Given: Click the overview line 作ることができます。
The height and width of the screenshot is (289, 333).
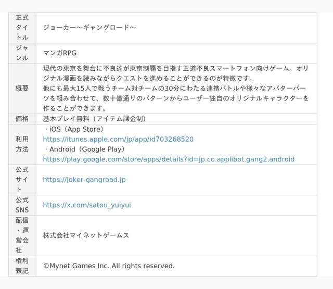Looking at the screenshot, I should pyautogui.click(x=75, y=108).
